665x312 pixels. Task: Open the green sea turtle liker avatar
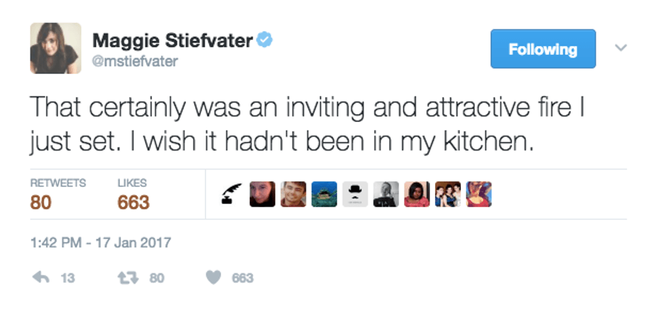click(x=324, y=194)
